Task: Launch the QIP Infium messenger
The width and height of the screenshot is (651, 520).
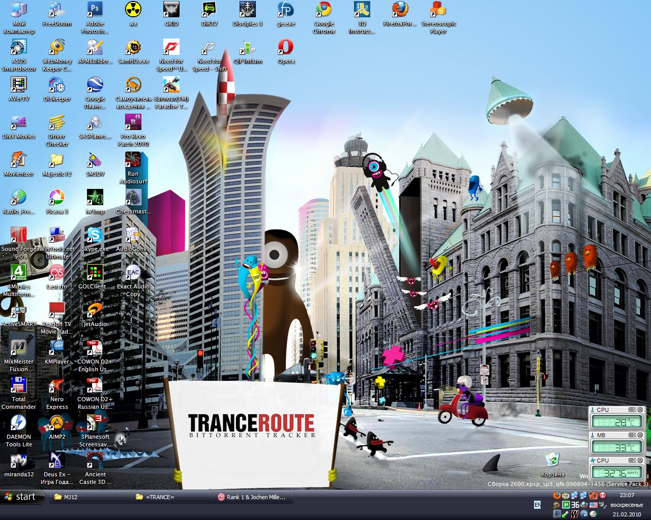Action: (x=248, y=52)
